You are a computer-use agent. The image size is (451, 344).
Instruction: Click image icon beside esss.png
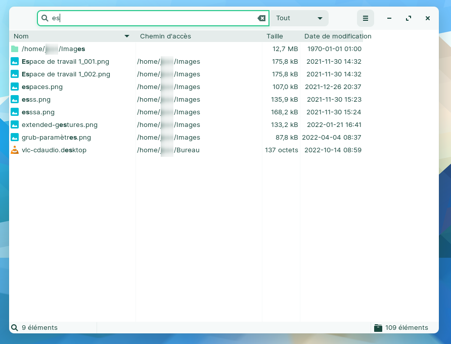coord(15,100)
